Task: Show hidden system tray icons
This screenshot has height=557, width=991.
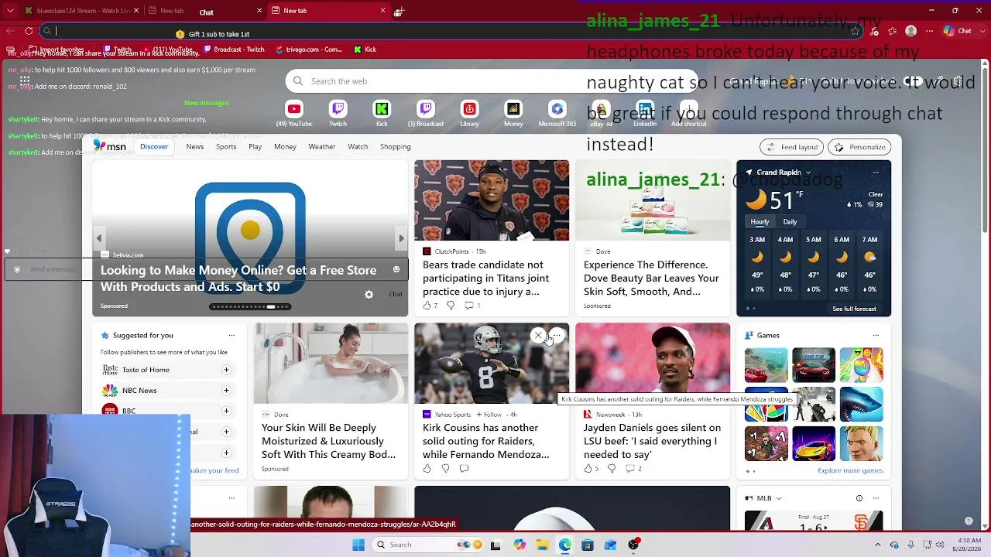Action: (x=877, y=545)
